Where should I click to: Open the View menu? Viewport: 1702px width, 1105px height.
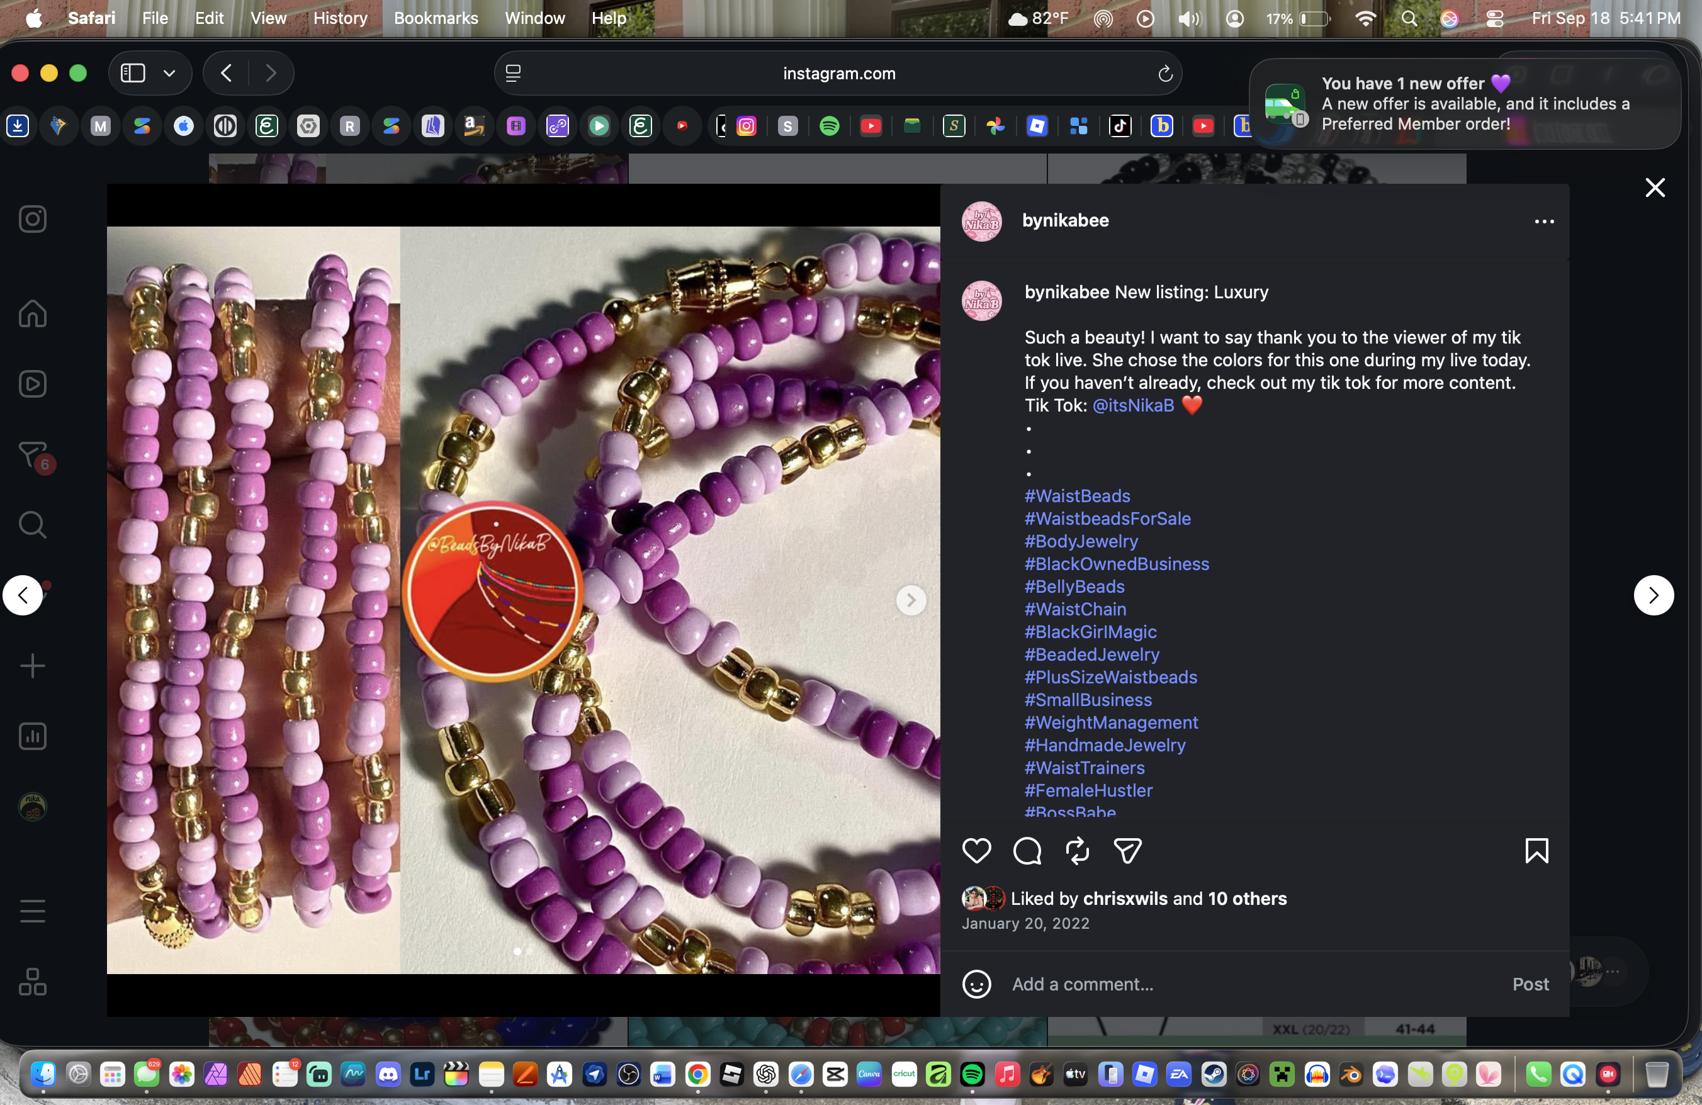[269, 18]
